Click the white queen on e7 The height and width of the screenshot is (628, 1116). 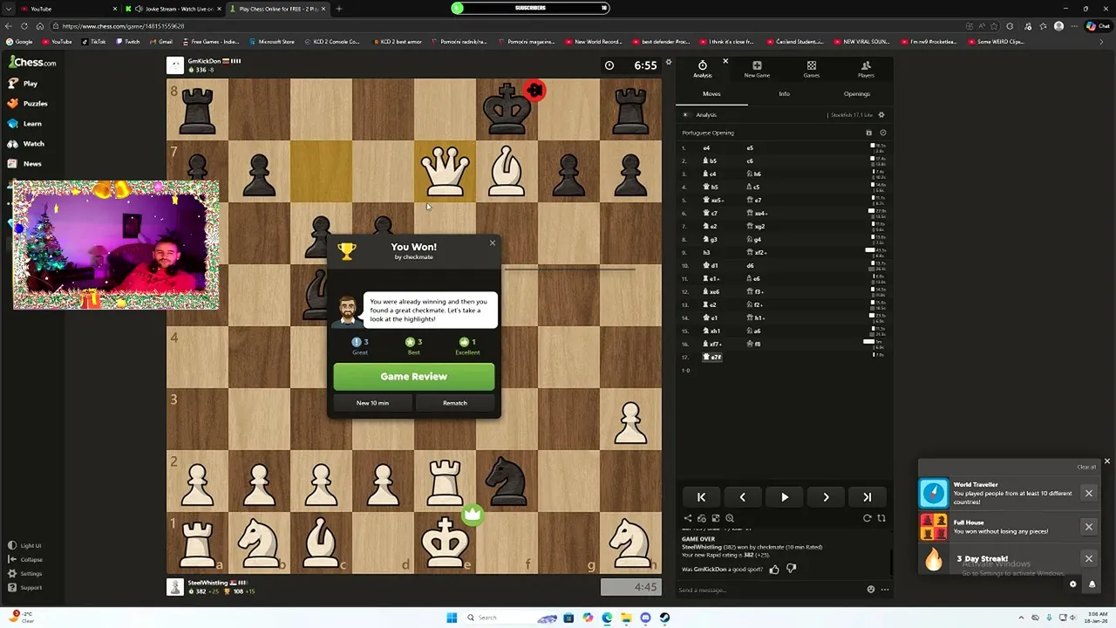(445, 171)
